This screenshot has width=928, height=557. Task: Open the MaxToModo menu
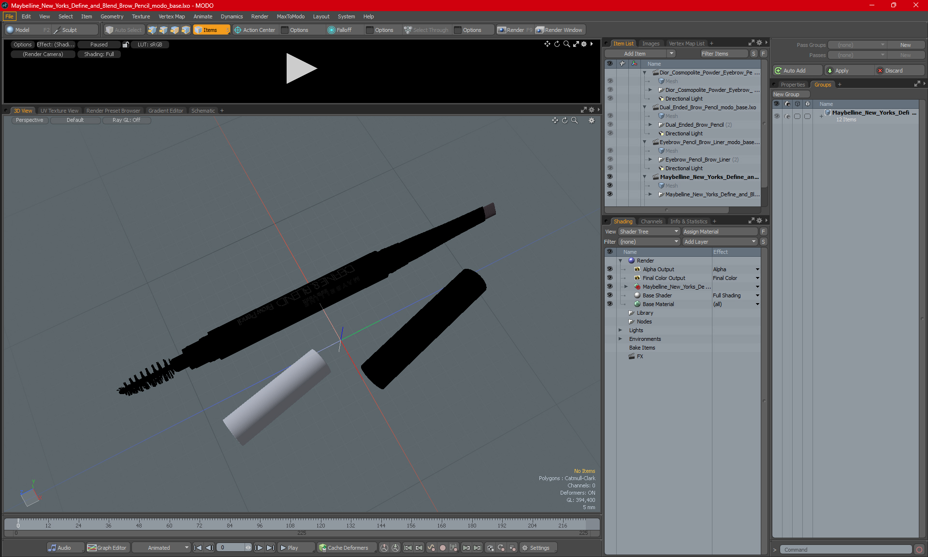coord(290,16)
